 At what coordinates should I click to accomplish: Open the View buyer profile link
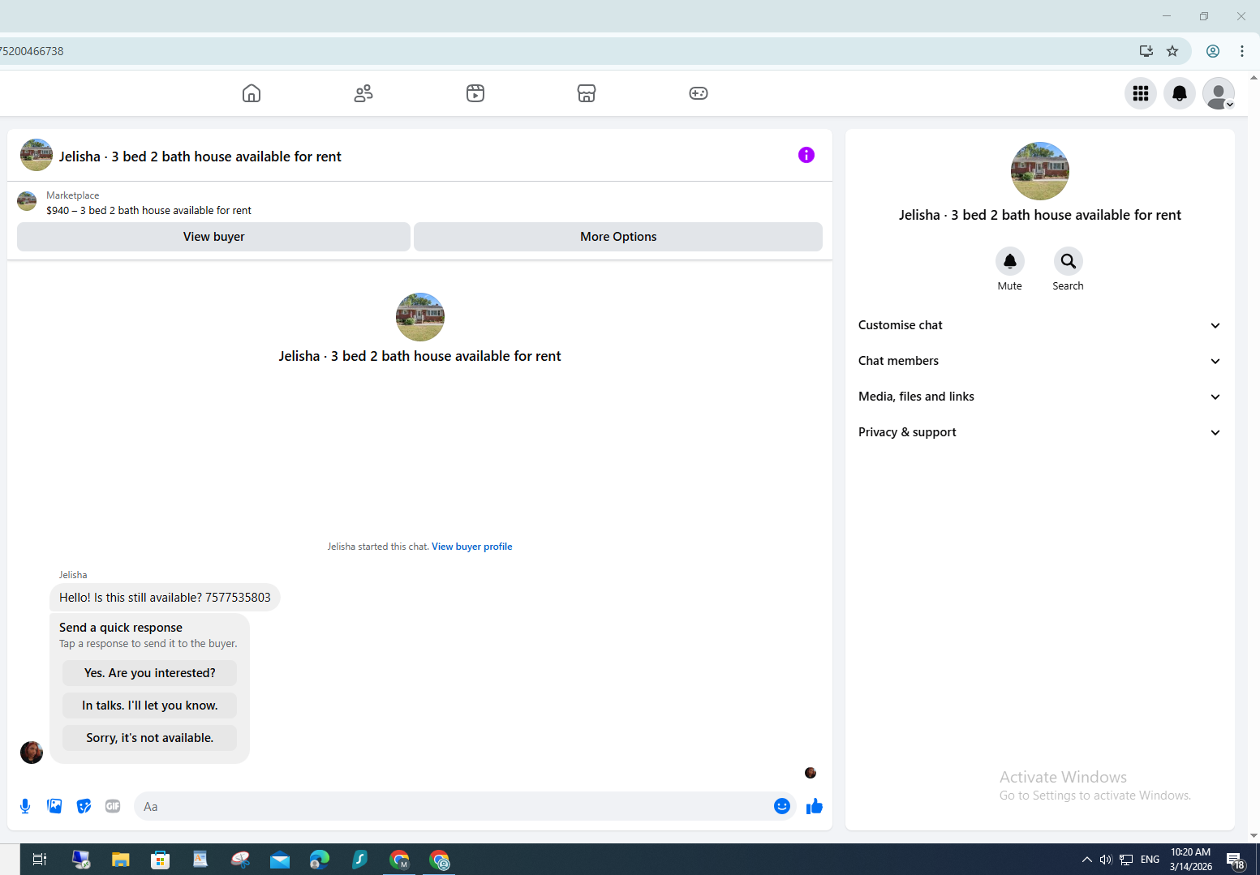click(472, 547)
